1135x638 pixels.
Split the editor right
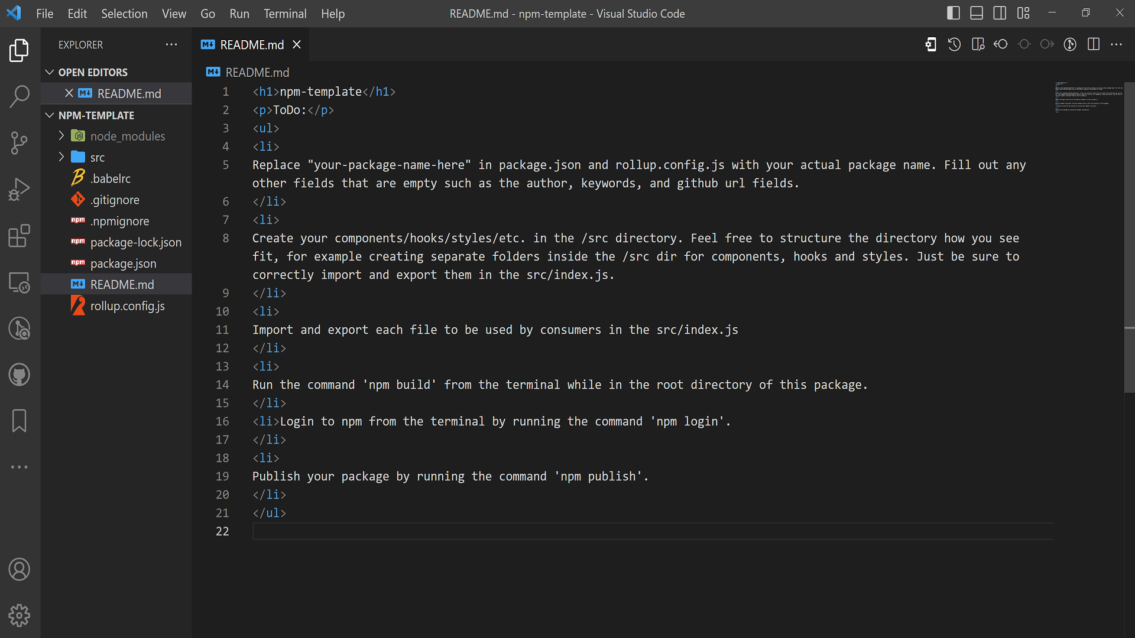click(1094, 44)
